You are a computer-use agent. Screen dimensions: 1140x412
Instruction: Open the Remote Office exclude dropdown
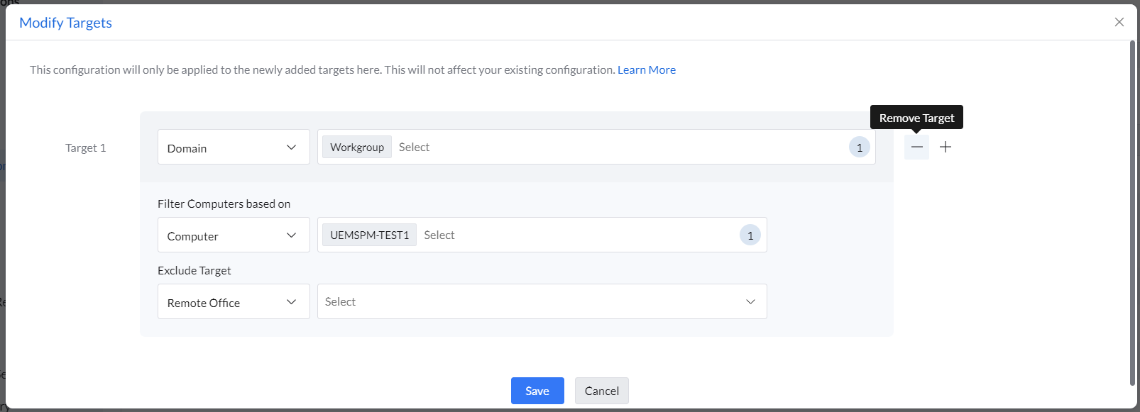234,302
